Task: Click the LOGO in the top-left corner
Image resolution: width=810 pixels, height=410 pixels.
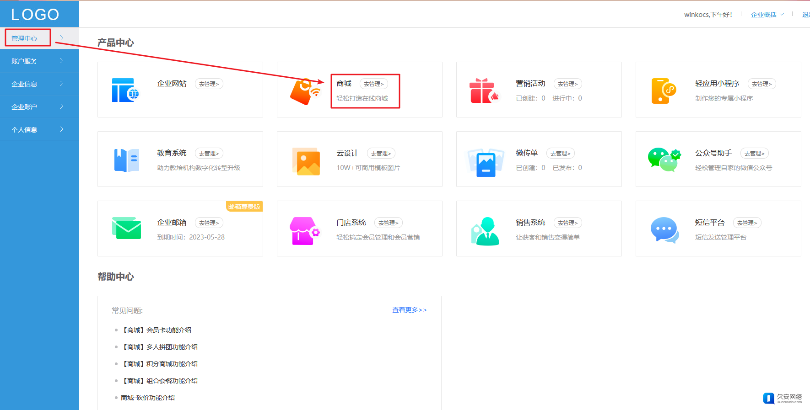Action: 35,15
